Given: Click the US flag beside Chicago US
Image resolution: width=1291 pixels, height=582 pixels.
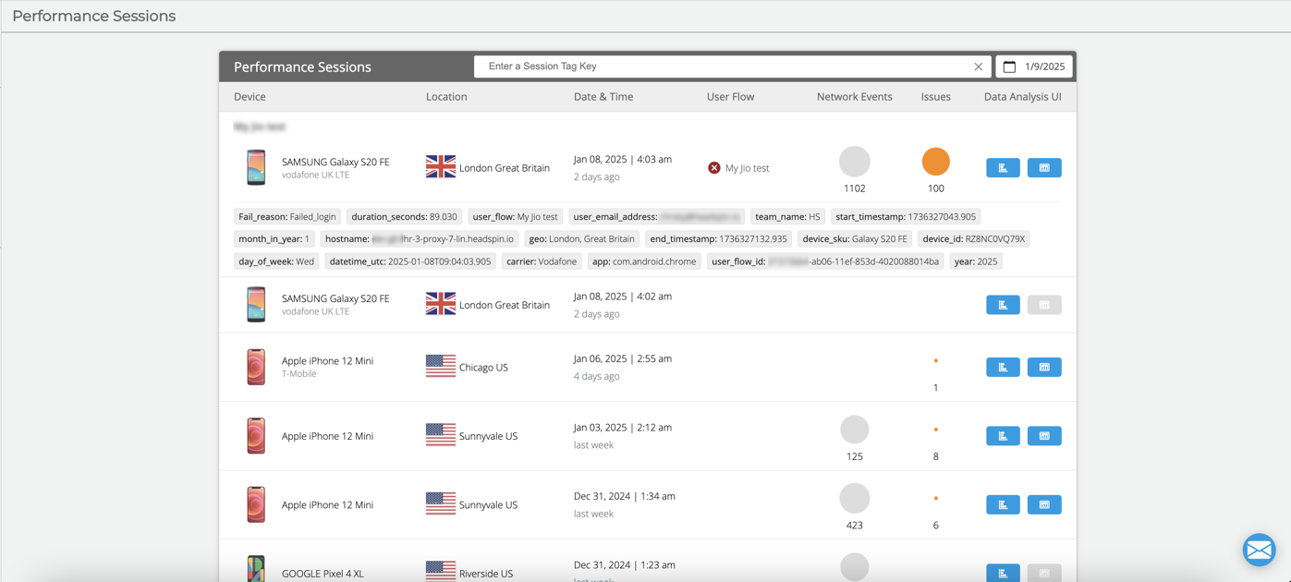Looking at the screenshot, I should click(441, 366).
